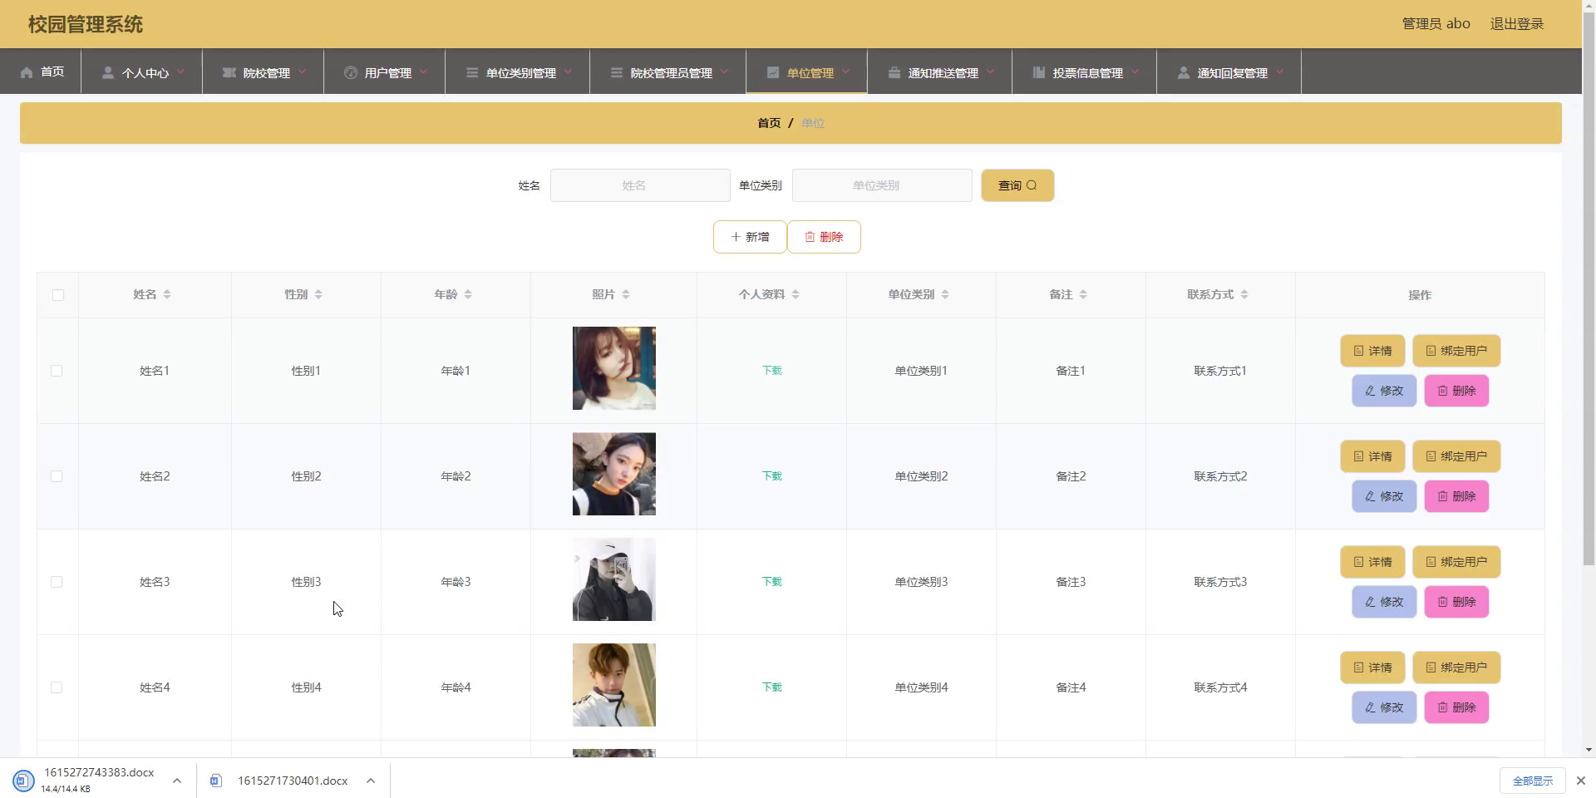Screen dimensions: 1596x798
Task: Download 个人资料 for row 姓名3
Action: point(772,582)
